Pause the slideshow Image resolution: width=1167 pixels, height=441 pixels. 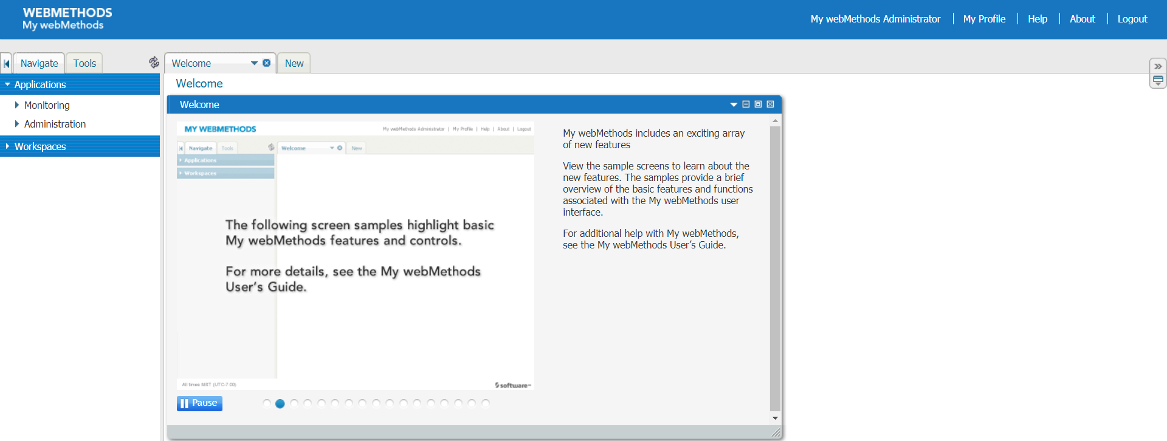pos(199,403)
